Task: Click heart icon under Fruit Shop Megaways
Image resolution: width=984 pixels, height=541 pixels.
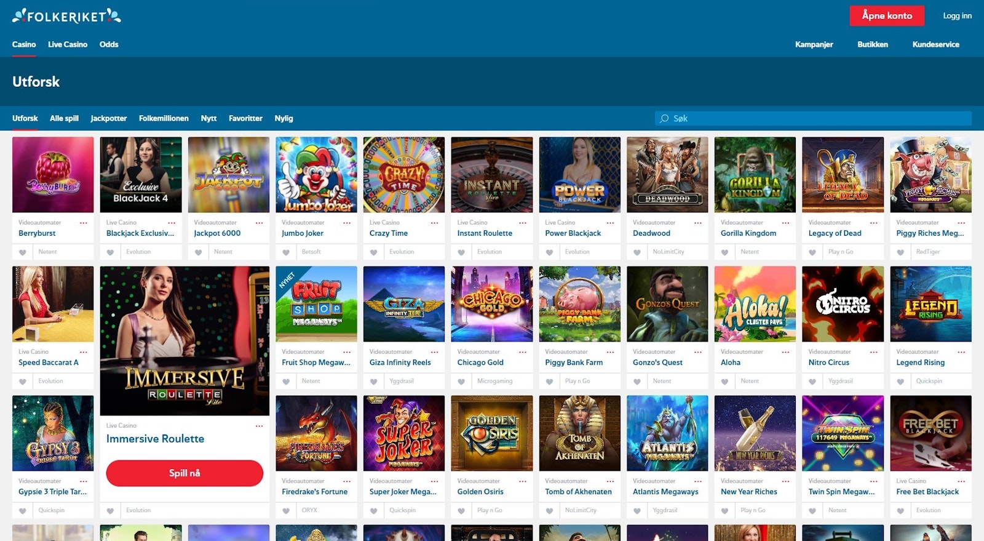Action: [x=286, y=382]
